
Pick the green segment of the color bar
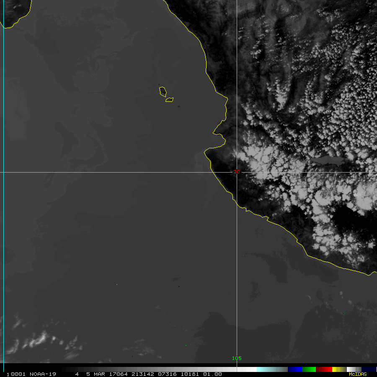coord(309,369)
